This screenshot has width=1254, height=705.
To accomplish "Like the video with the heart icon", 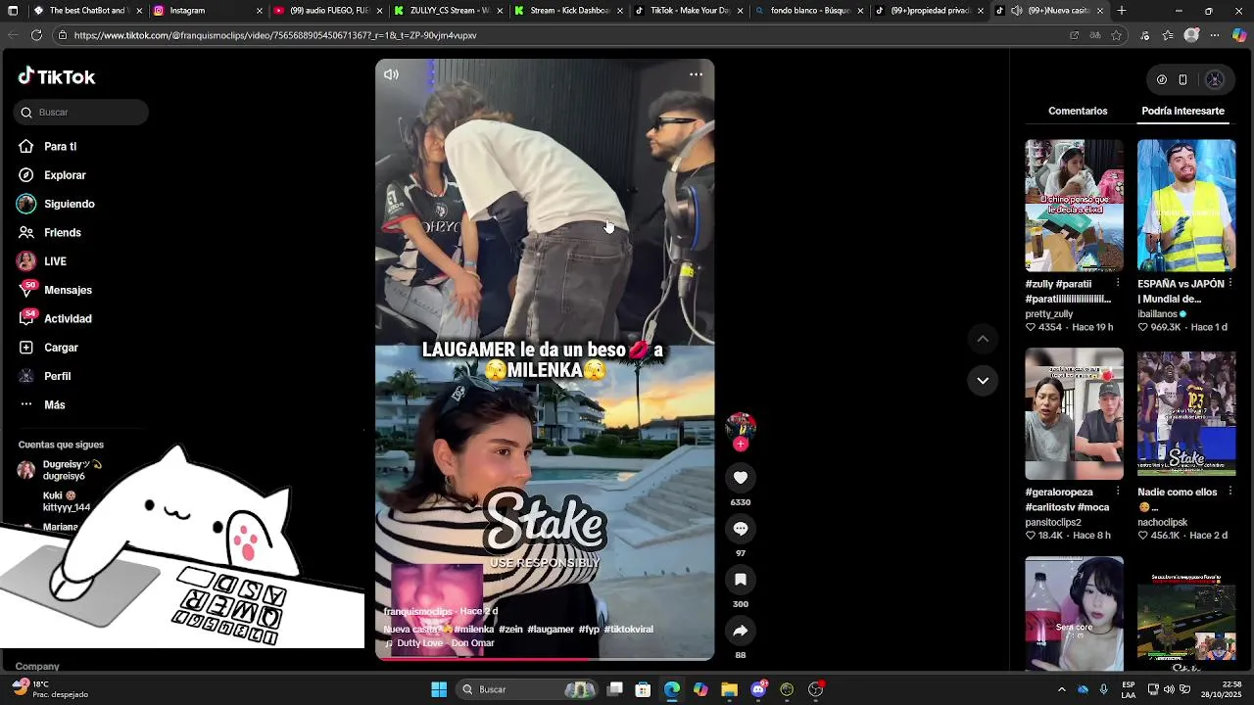I will pos(741,478).
